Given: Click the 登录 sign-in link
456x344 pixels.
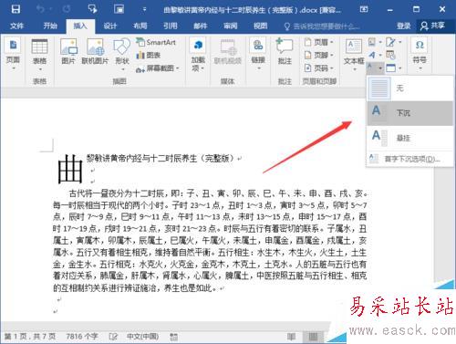Looking at the screenshot, I should (x=403, y=26).
